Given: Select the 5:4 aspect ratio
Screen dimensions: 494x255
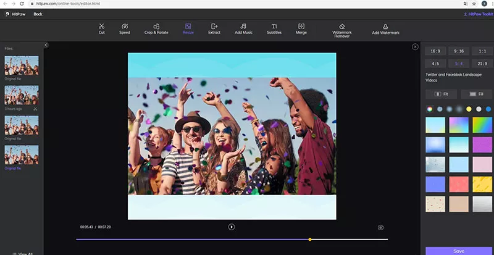Looking at the screenshot, I should (459, 64).
